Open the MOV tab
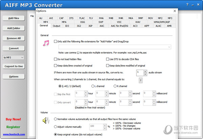The width and height of the screenshot is (203, 139). pos(151,18)
